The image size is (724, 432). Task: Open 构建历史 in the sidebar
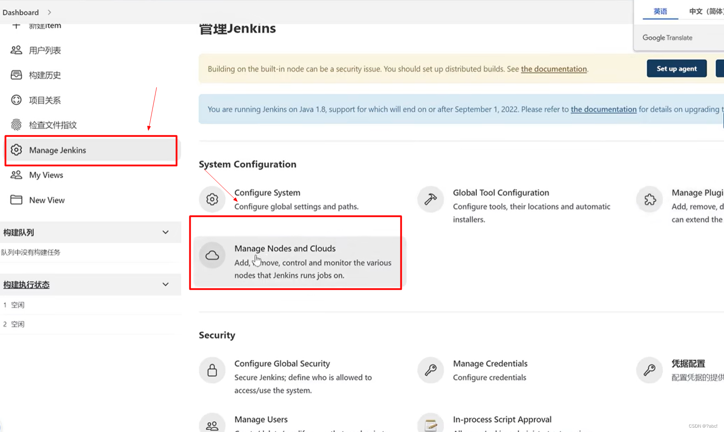tap(45, 75)
